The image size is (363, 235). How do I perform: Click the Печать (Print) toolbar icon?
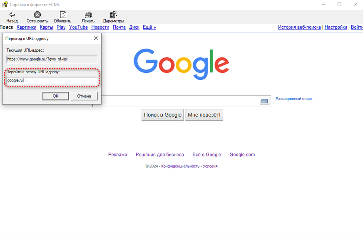pyautogui.click(x=88, y=15)
